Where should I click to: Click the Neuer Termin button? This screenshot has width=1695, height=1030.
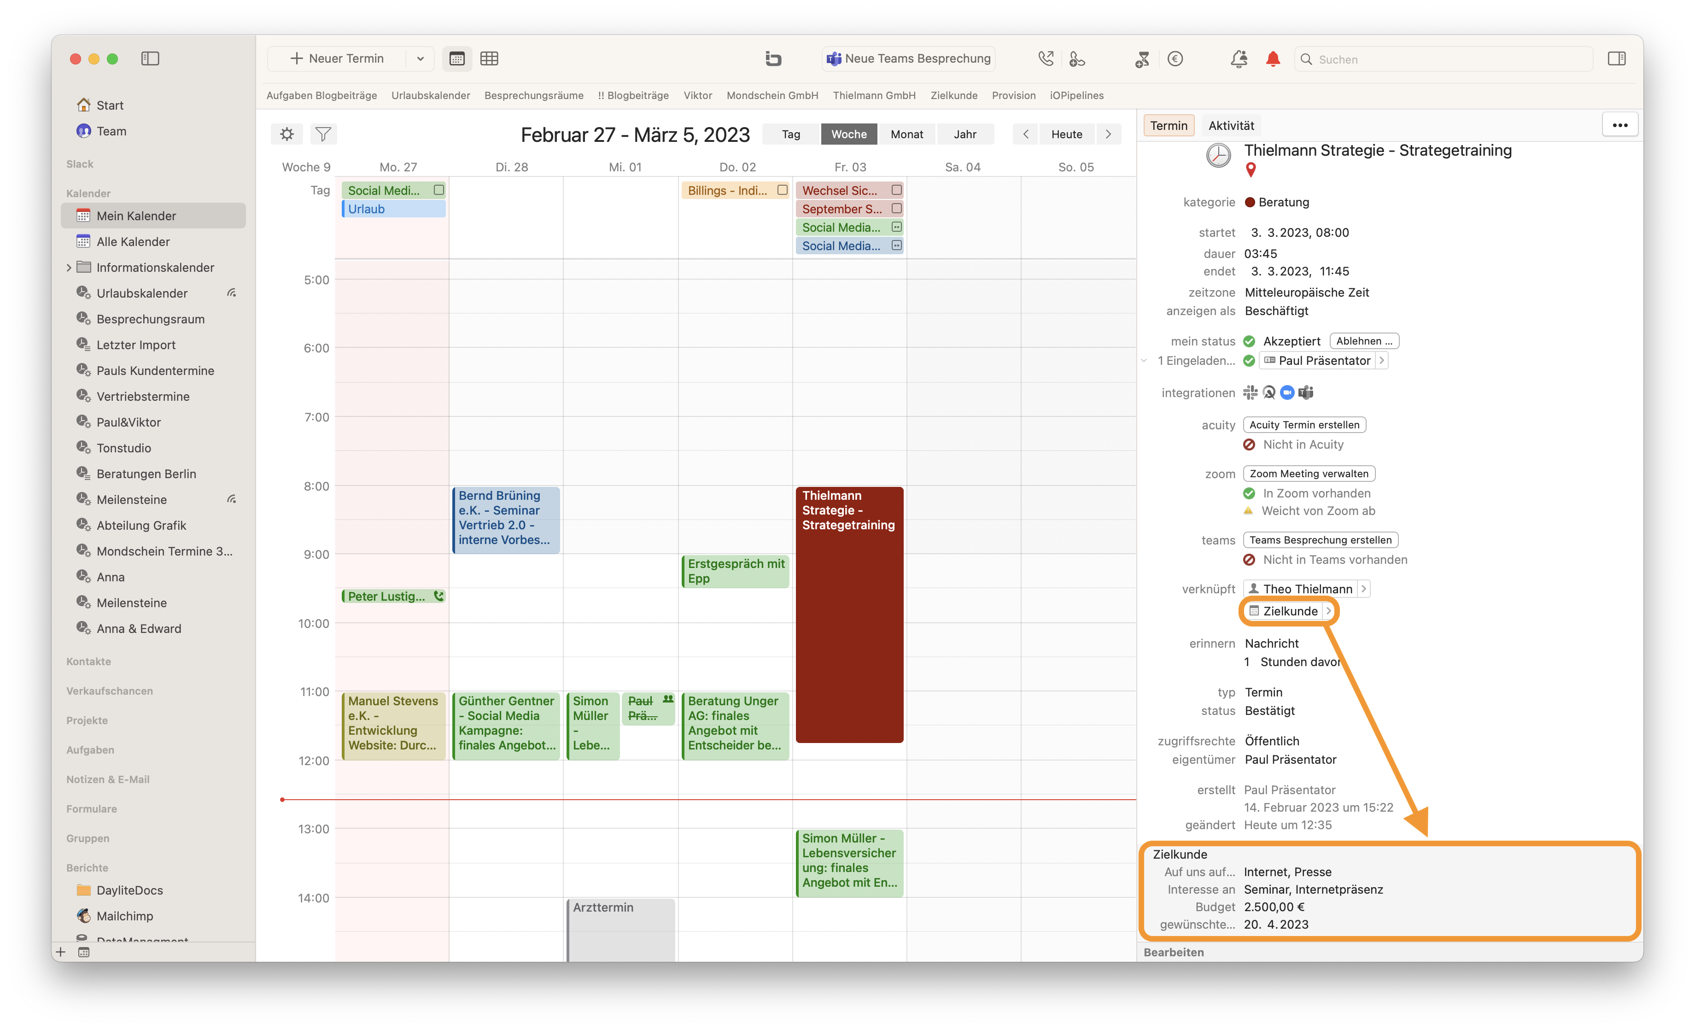[337, 59]
